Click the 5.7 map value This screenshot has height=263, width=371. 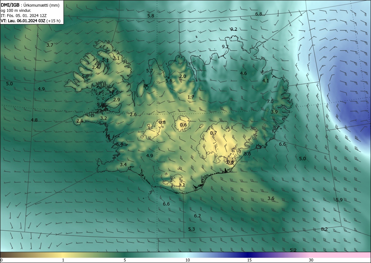click(150, 70)
